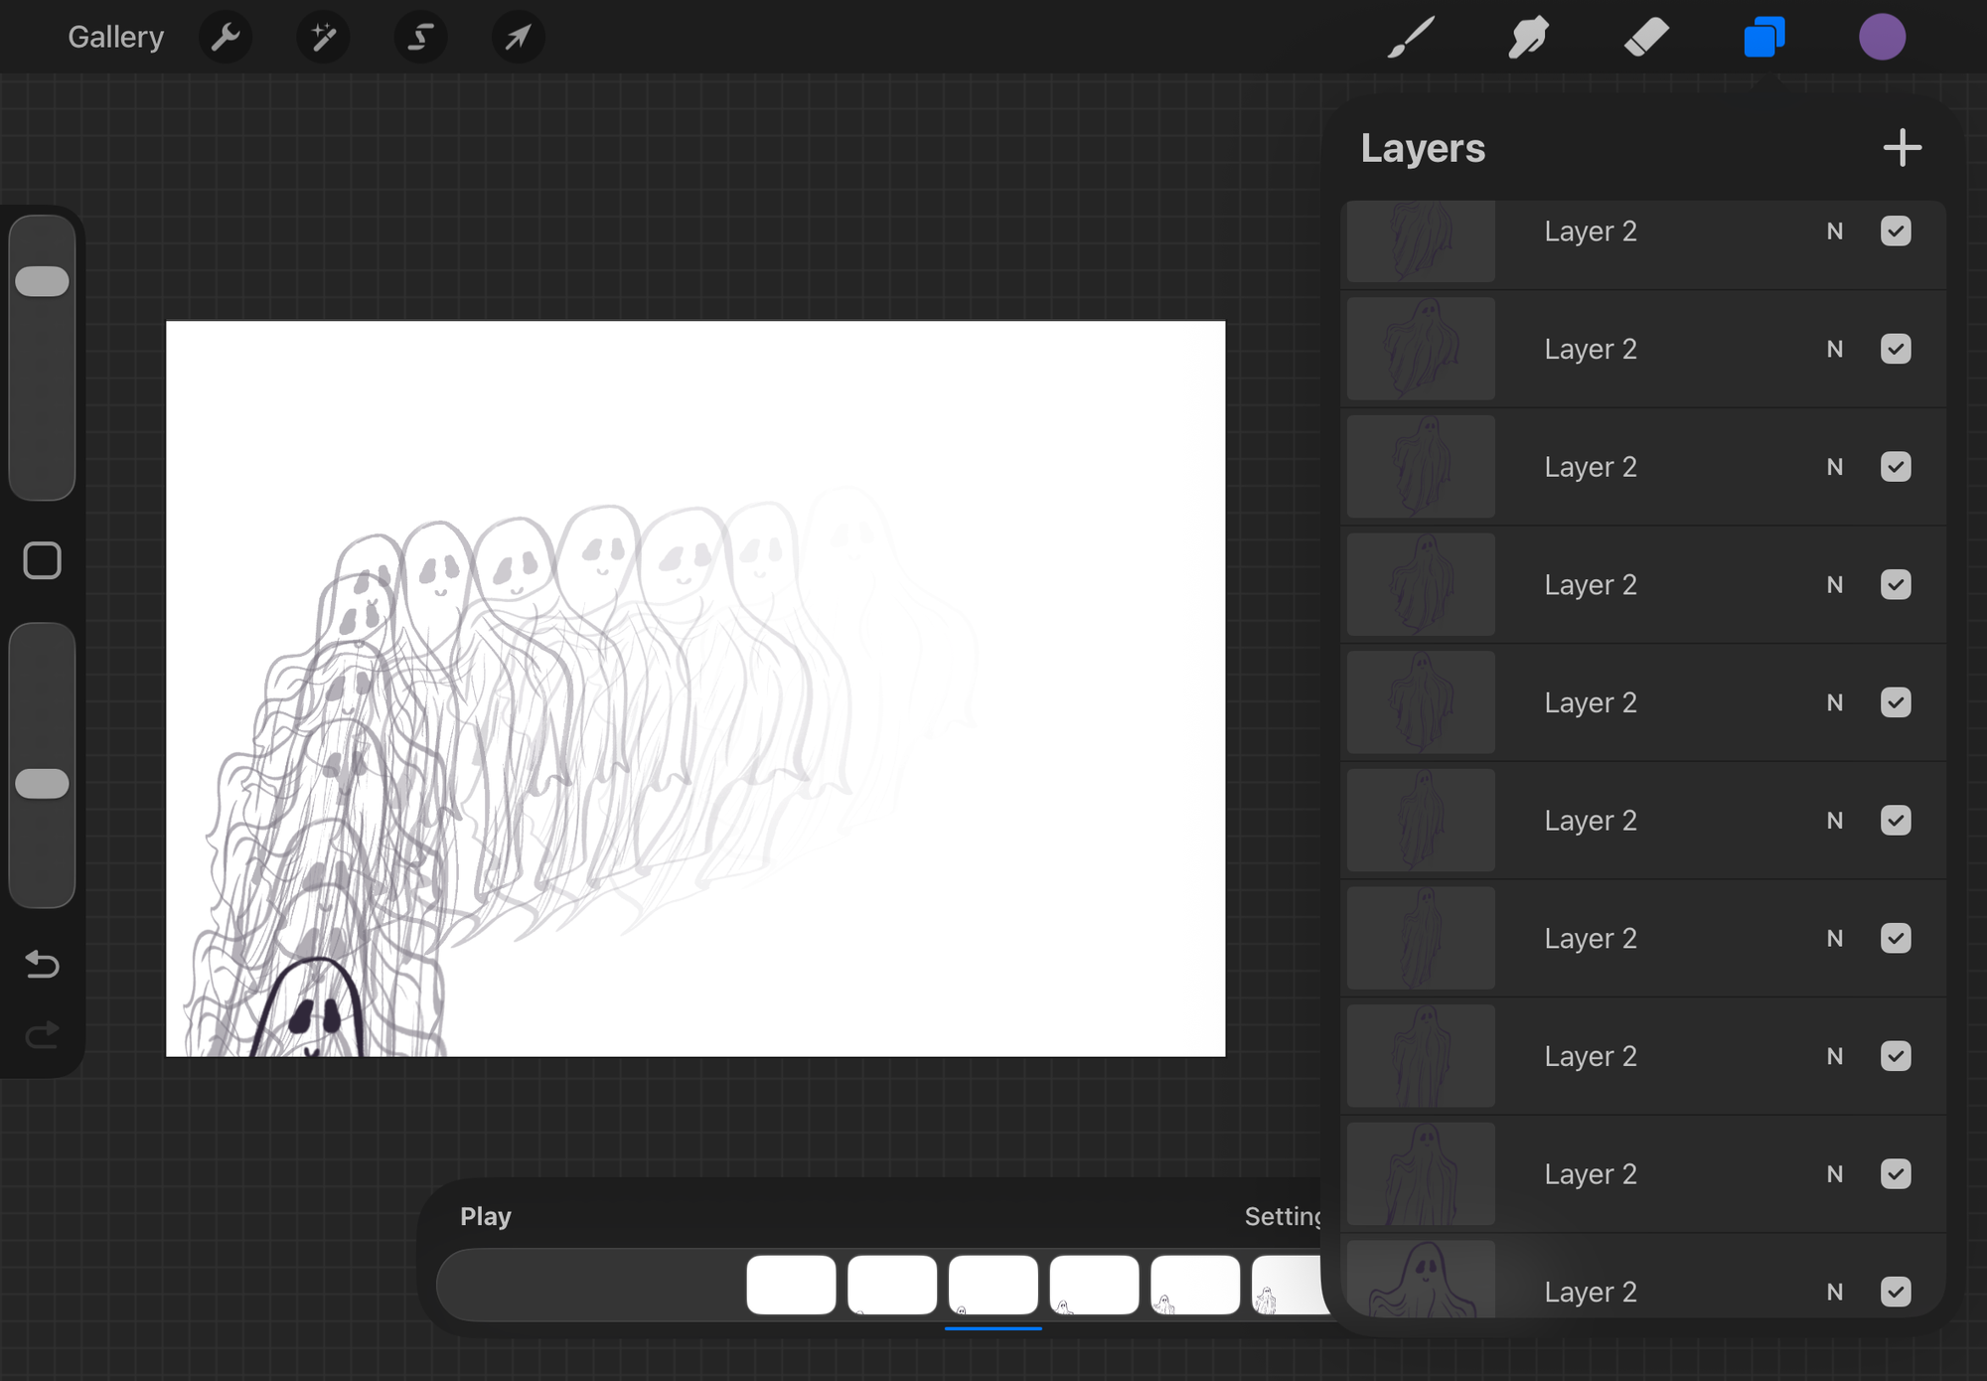Uncheck visibility of second Layer 2

[x=1896, y=350]
